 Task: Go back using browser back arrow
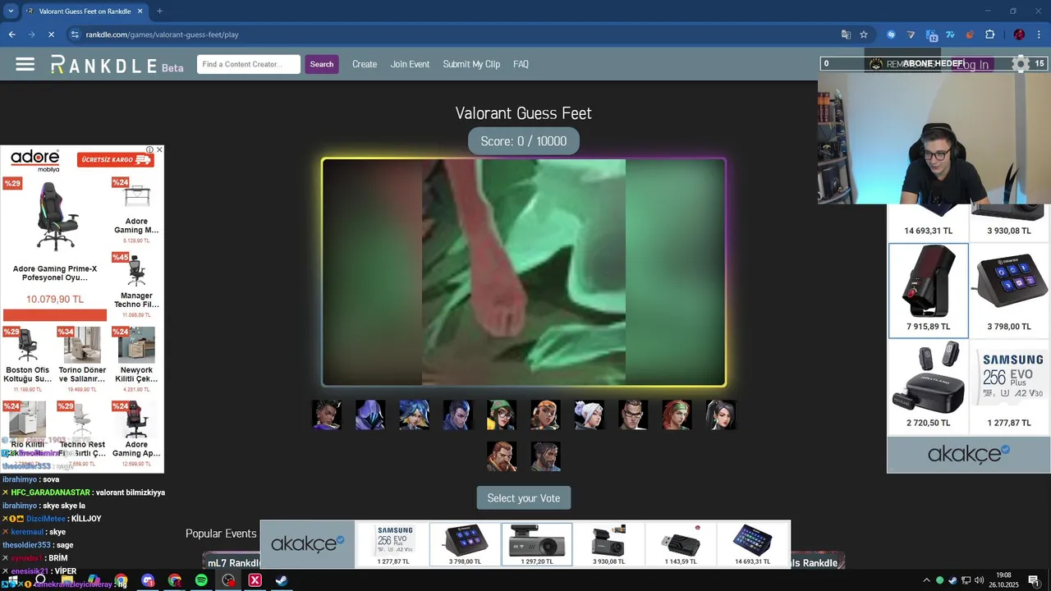[x=11, y=34]
